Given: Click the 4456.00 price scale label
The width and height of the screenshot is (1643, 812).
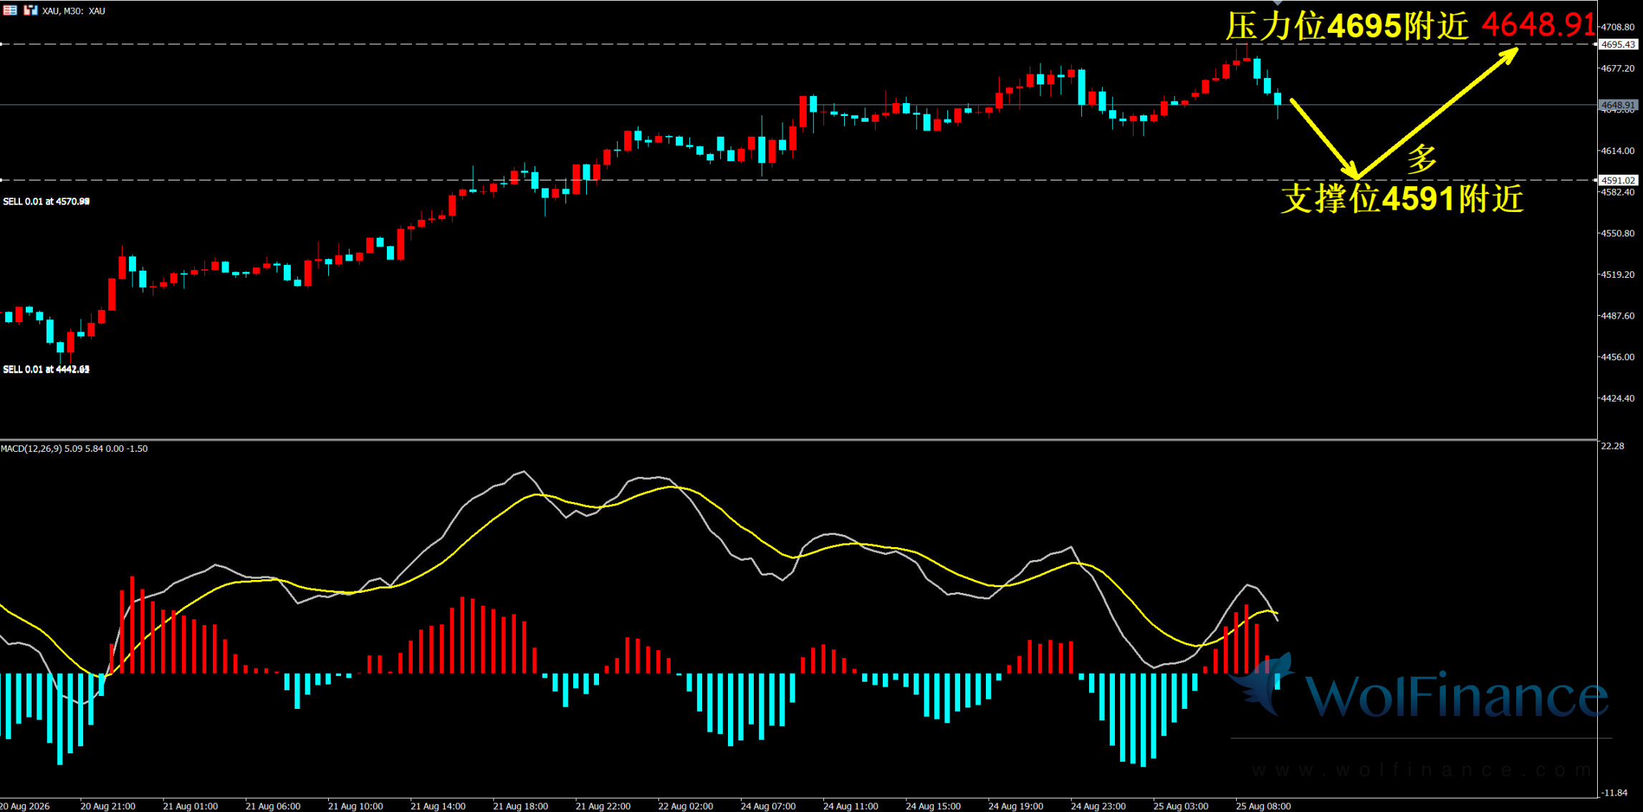Looking at the screenshot, I should tap(1618, 357).
